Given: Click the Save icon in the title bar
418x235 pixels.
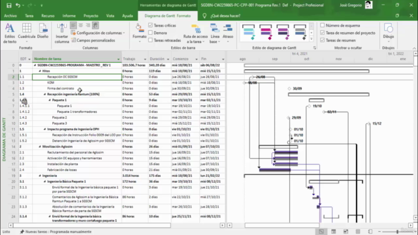Looking at the screenshot, I should [8, 5].
